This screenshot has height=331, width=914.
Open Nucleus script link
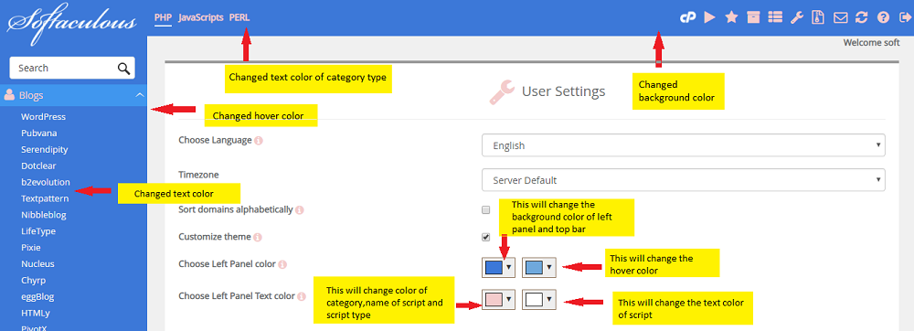[37, 263]
